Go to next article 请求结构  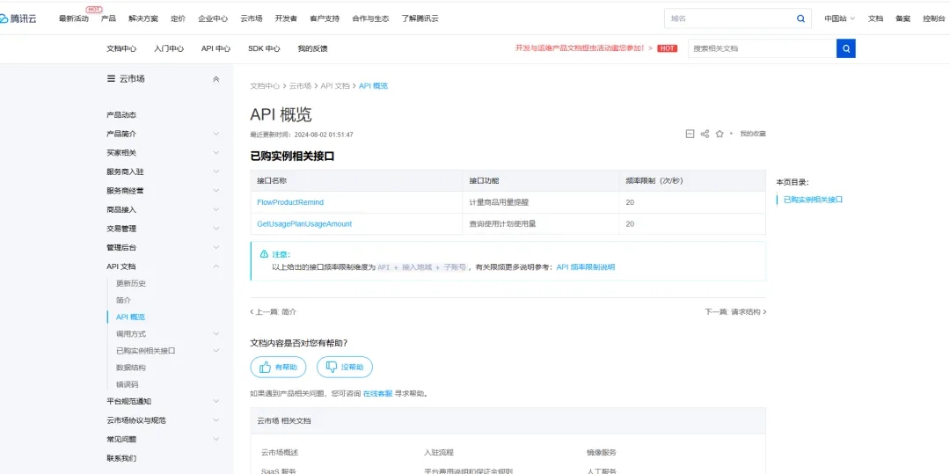735,312
